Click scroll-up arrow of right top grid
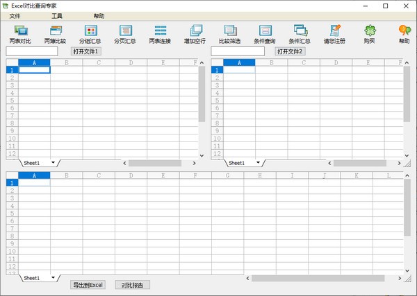 (x=407, y=63)
